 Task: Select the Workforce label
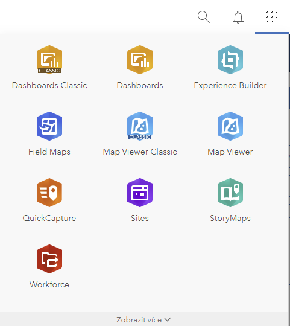[x=49, y=284]
